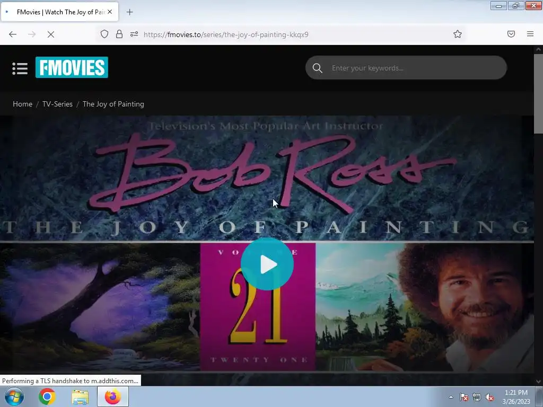Go back with the browser back arrow
543x407 pixels.
point(13,34)
